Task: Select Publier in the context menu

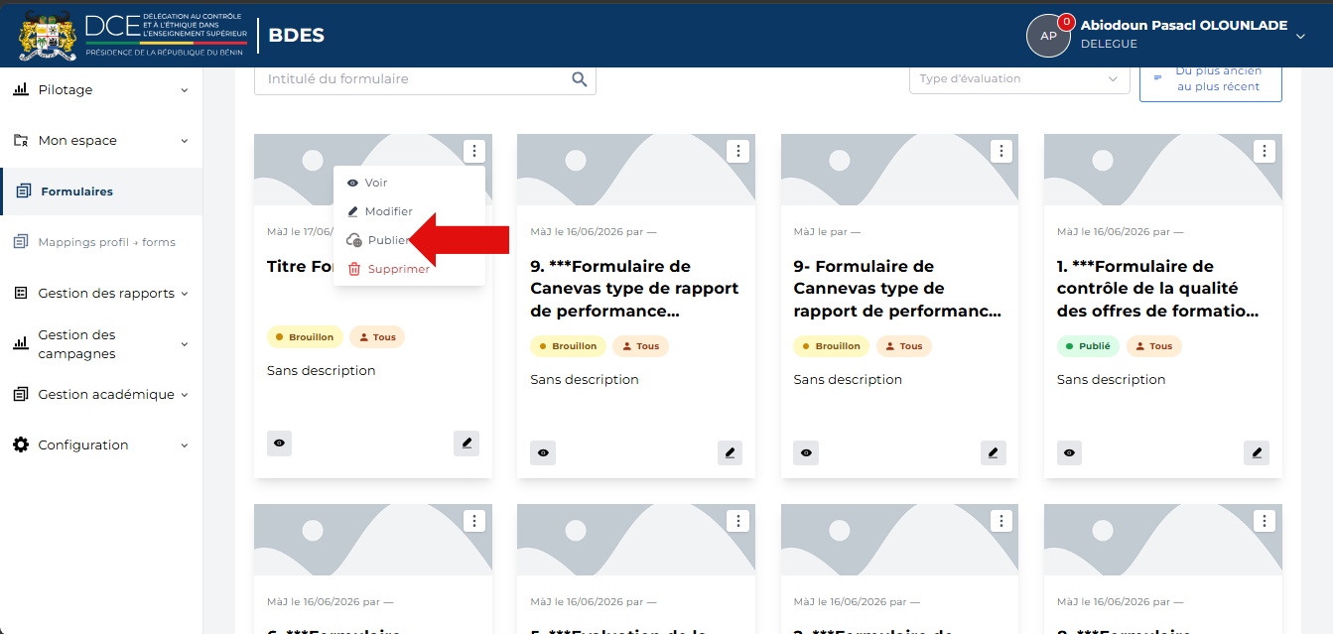Action: coord(409,240)
